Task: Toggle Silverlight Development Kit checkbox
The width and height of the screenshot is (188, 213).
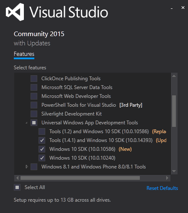Action: (x=34, y=114)
